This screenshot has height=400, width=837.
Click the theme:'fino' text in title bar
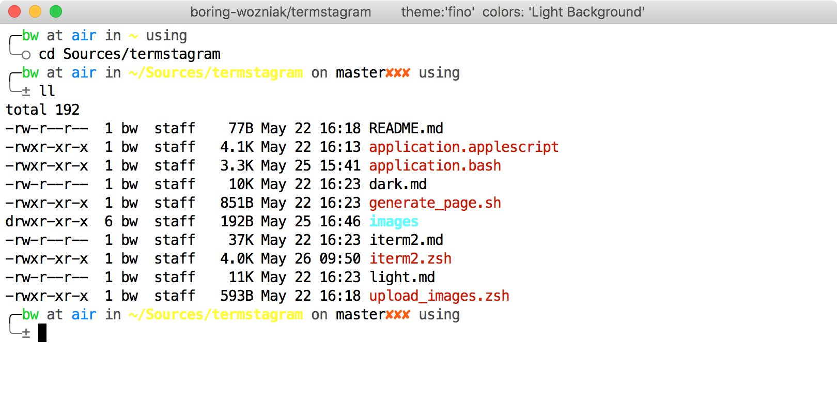(438, 12)
